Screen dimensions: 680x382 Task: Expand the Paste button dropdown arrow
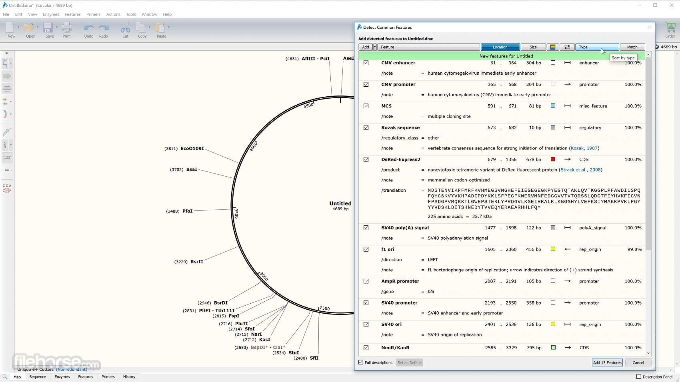tap(169, 27)
